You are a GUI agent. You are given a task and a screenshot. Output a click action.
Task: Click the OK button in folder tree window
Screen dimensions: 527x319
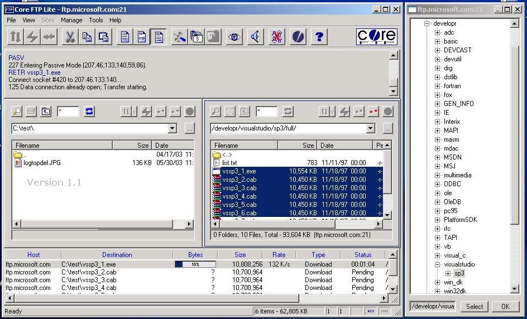tap(505, 306)
